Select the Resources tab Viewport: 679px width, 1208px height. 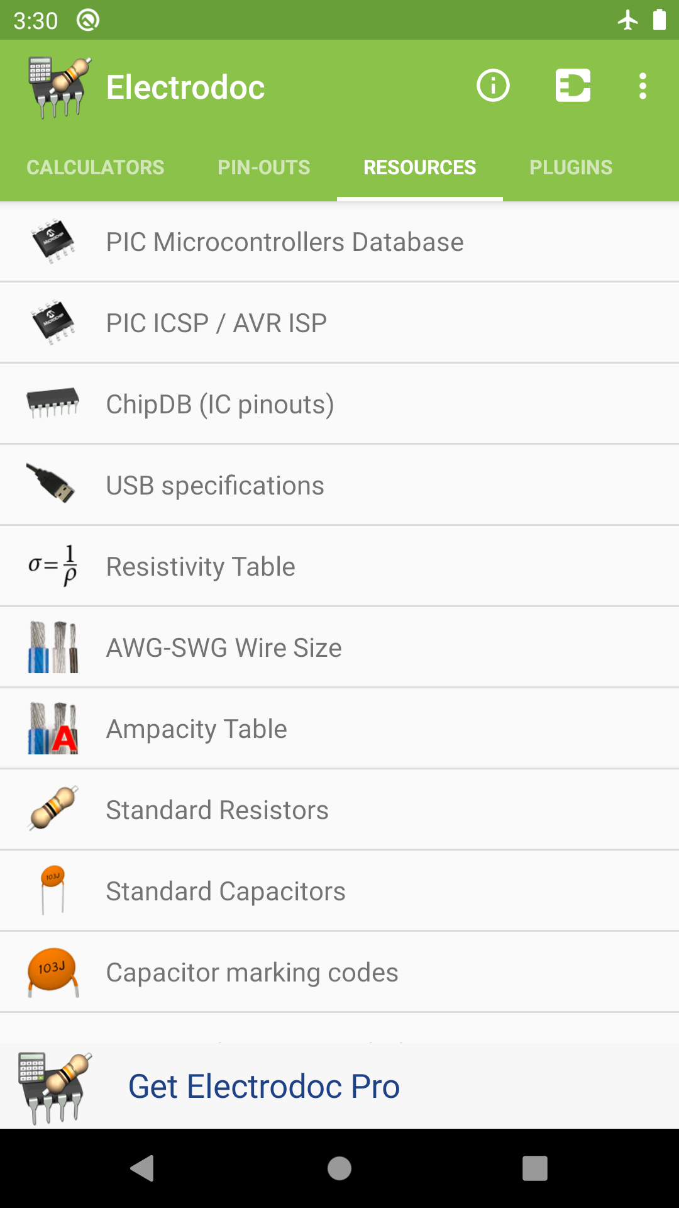(419, 167)
